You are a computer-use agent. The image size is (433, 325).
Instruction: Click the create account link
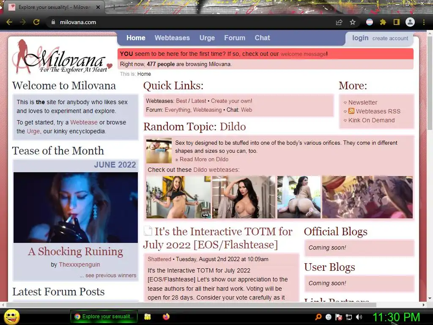click(x=390, y=39)
